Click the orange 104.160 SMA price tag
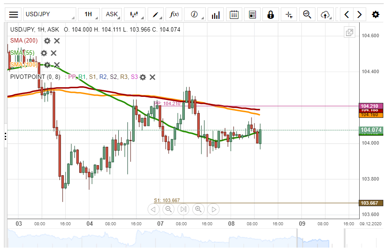389x252 pixels. 371,115
